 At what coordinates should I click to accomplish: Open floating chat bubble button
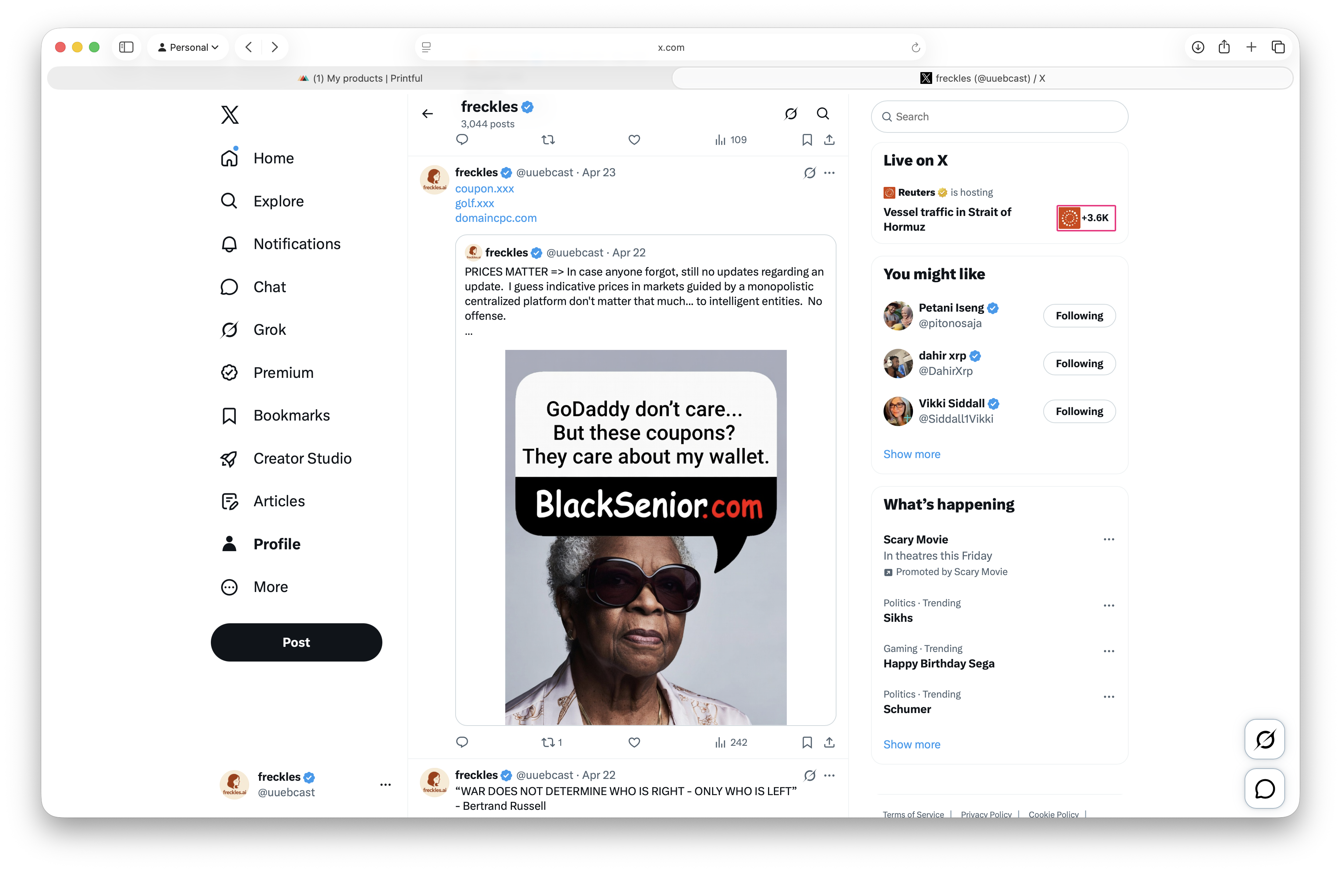(x=1264, y=788)
